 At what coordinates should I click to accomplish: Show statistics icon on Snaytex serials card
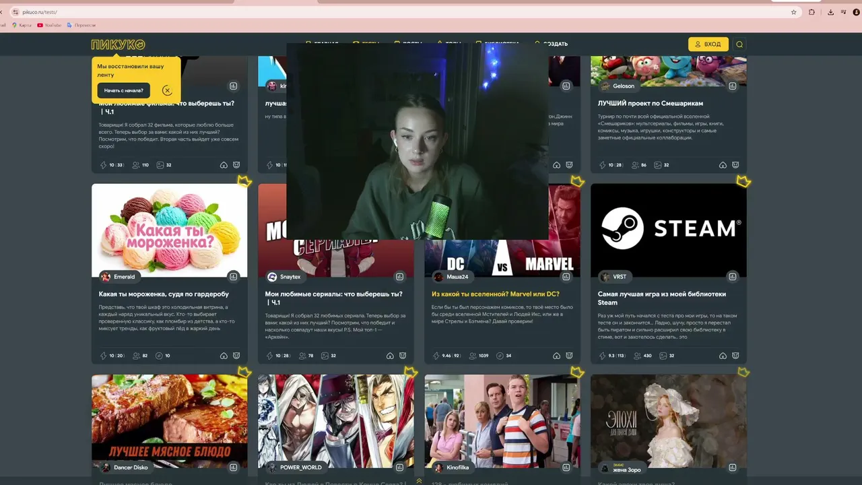click(x=399, y=277)
